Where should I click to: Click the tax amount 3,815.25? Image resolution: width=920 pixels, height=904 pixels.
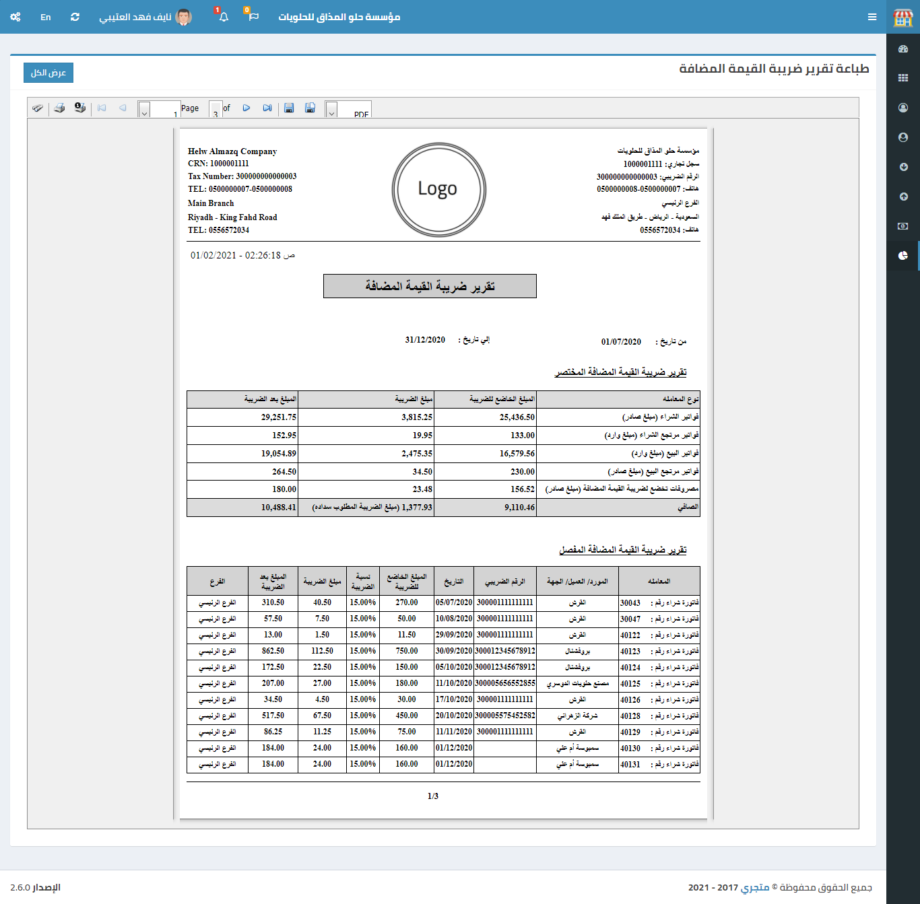click(417, 417)
